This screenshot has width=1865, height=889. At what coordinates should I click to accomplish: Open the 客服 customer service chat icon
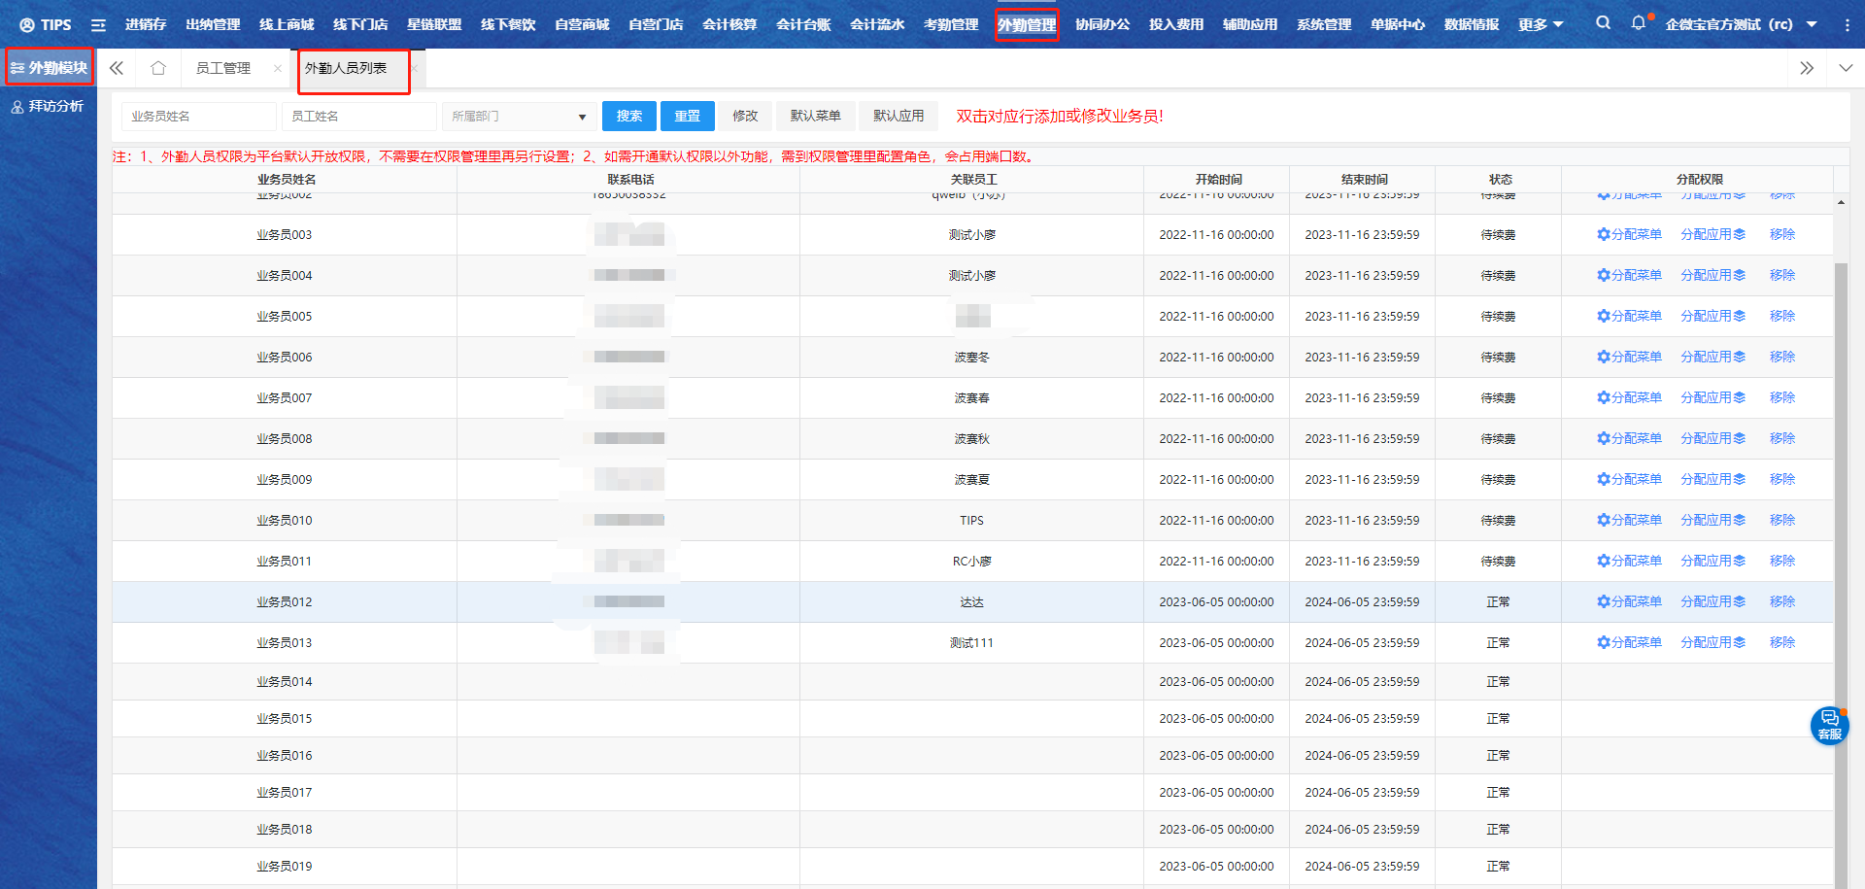[1829, 725]
